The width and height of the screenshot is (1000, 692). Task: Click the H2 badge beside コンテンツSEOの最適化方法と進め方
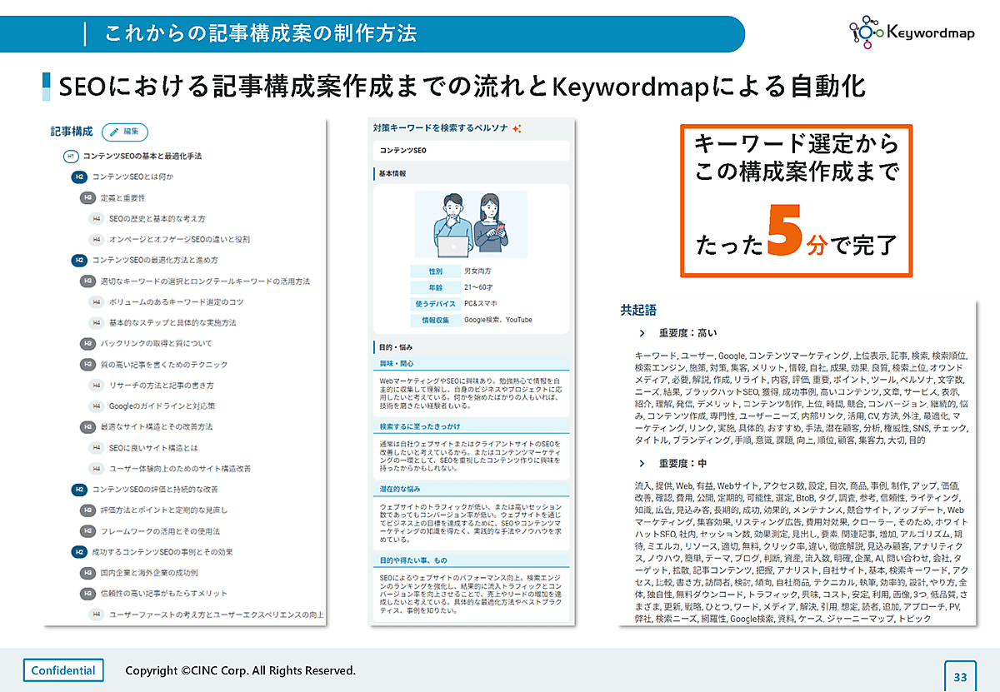(79, 260)
